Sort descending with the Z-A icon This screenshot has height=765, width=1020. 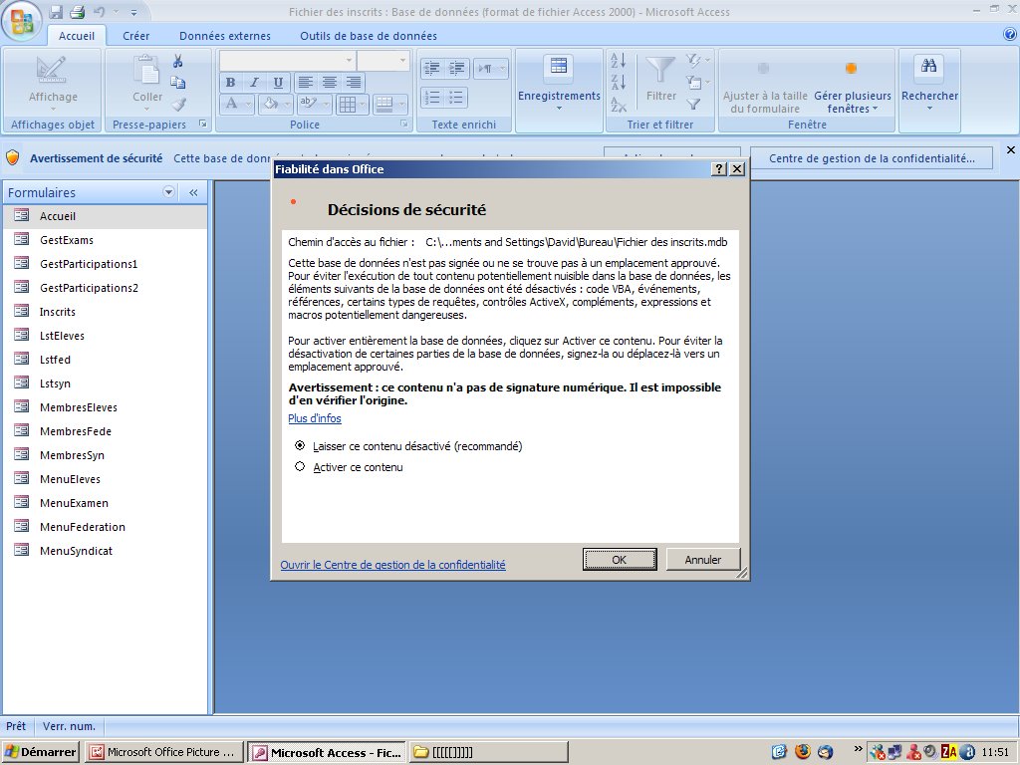[x=618, y=83]
